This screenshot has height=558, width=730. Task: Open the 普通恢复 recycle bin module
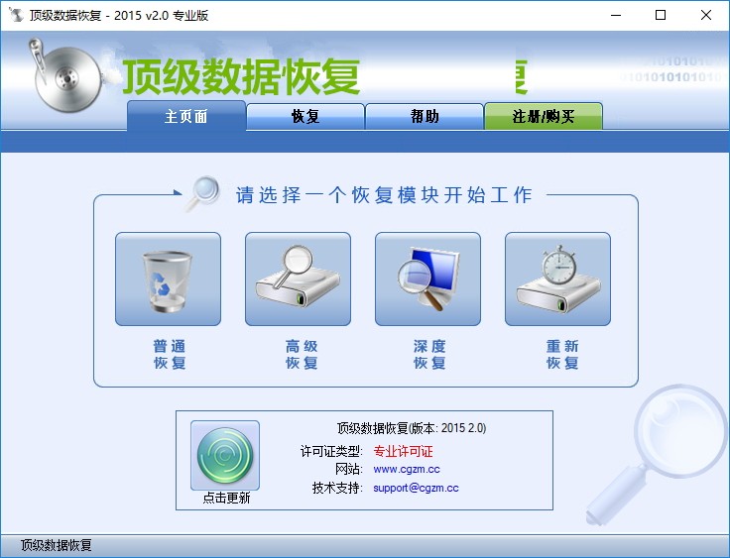click(x=168, y=279)
